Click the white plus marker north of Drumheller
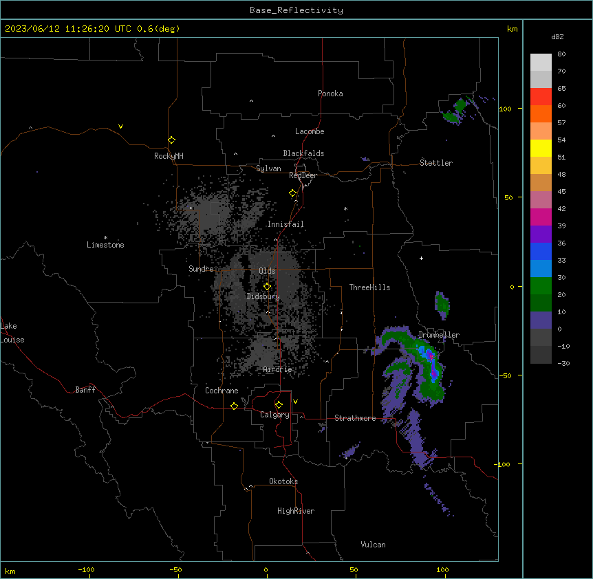The image size is (593, 579). [421, 258]
